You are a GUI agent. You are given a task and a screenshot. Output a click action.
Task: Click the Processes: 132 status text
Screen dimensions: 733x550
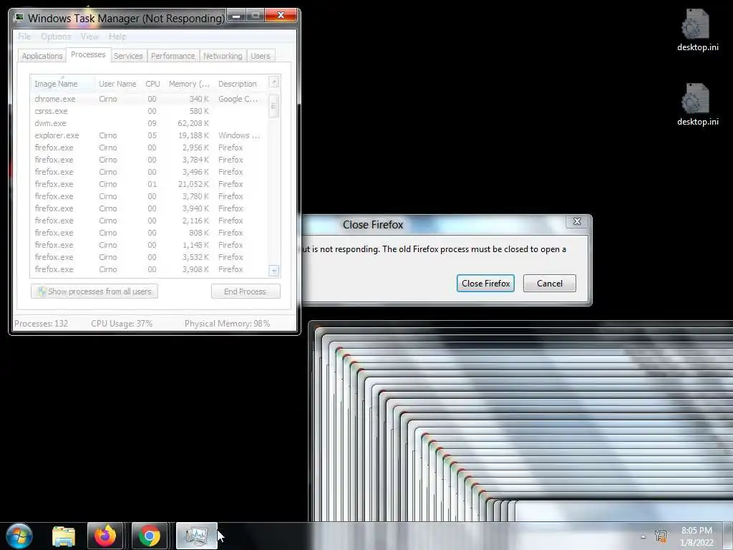coord(41,323)
